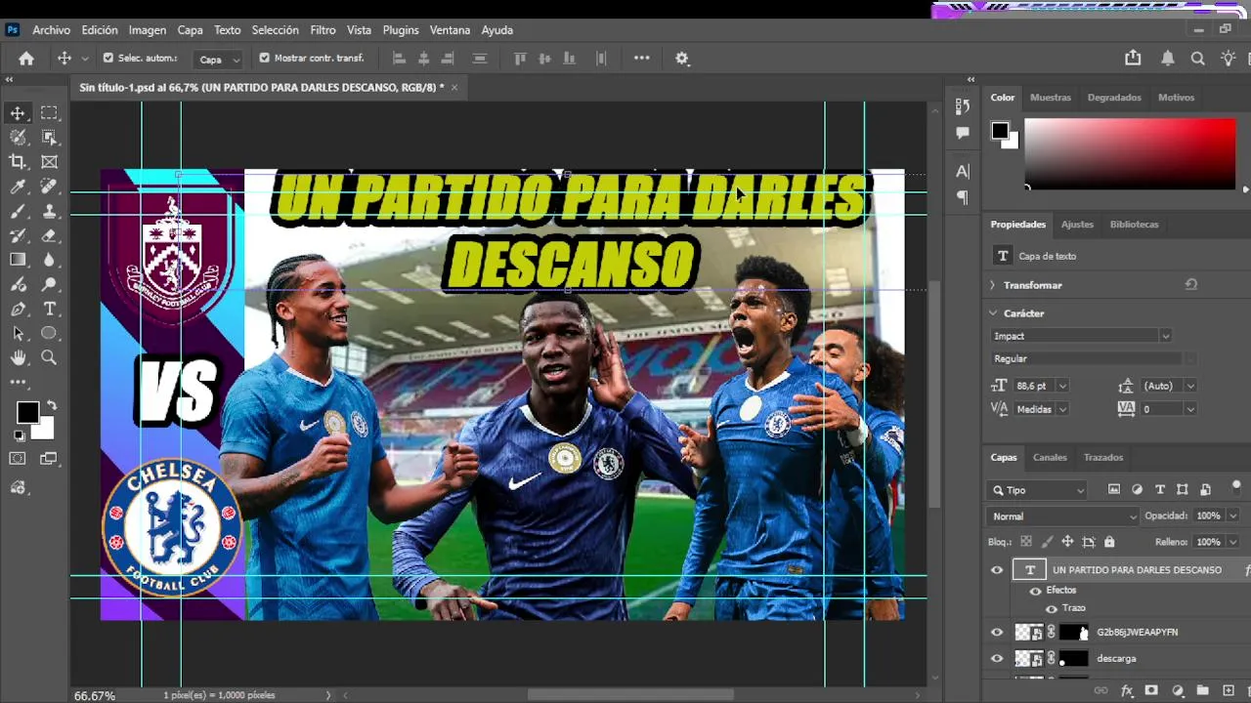1251x703 pixels.
Task: Toggle Quick Mask mode icon
Action: (x=18, y=458)
